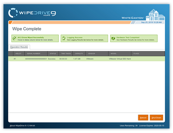
Task: Reboot the computer with the Reboot button
Action: point(143,117)
